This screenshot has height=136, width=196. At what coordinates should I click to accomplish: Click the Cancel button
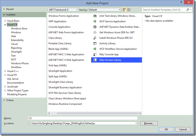[183, 129]
